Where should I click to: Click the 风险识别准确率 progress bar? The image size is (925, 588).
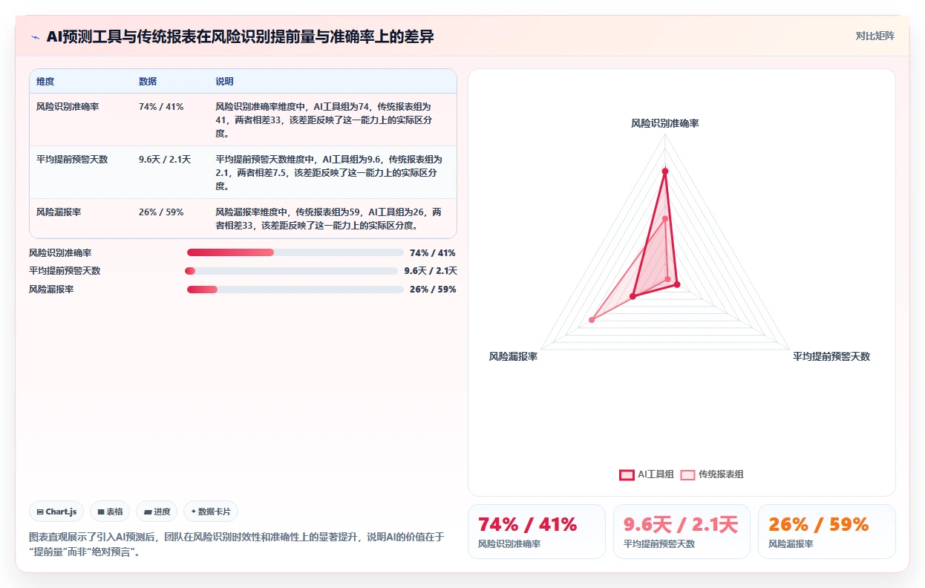click(x=295, y=252)
